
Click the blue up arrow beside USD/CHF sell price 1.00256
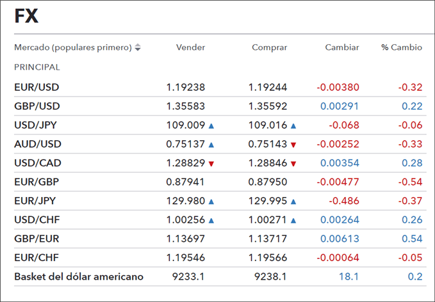[x=211, y=221]
